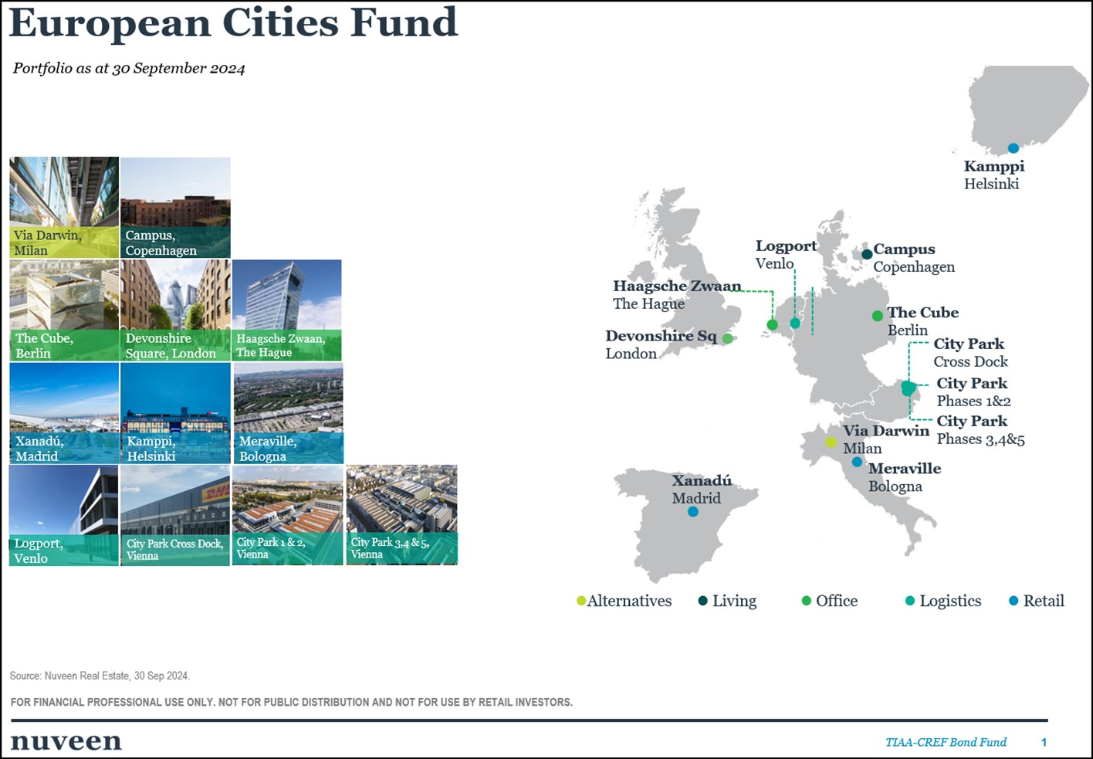Click the Logport, Venlo photo thumbnail
Viewport: 1093px width, 759px height.
pyautogui.click(x=64, y=516)
